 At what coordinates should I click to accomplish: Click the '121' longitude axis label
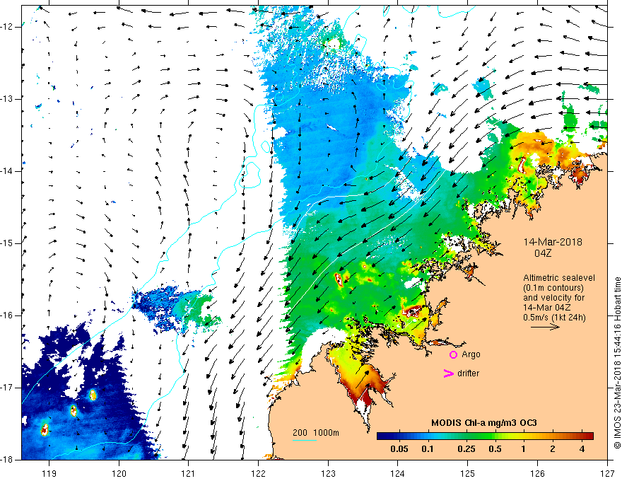tap(189, 473)
